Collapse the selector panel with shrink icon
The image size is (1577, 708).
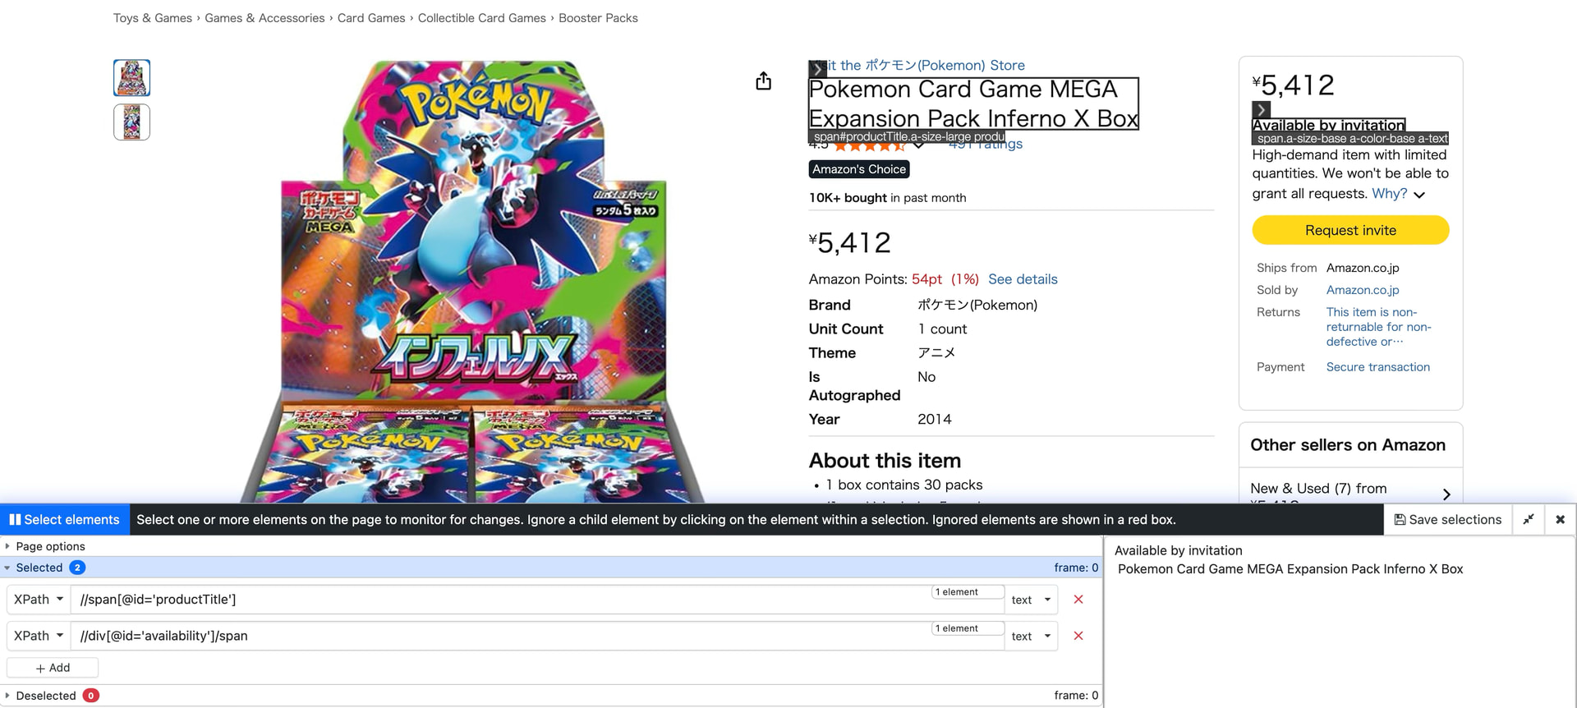coord(1529,519)
